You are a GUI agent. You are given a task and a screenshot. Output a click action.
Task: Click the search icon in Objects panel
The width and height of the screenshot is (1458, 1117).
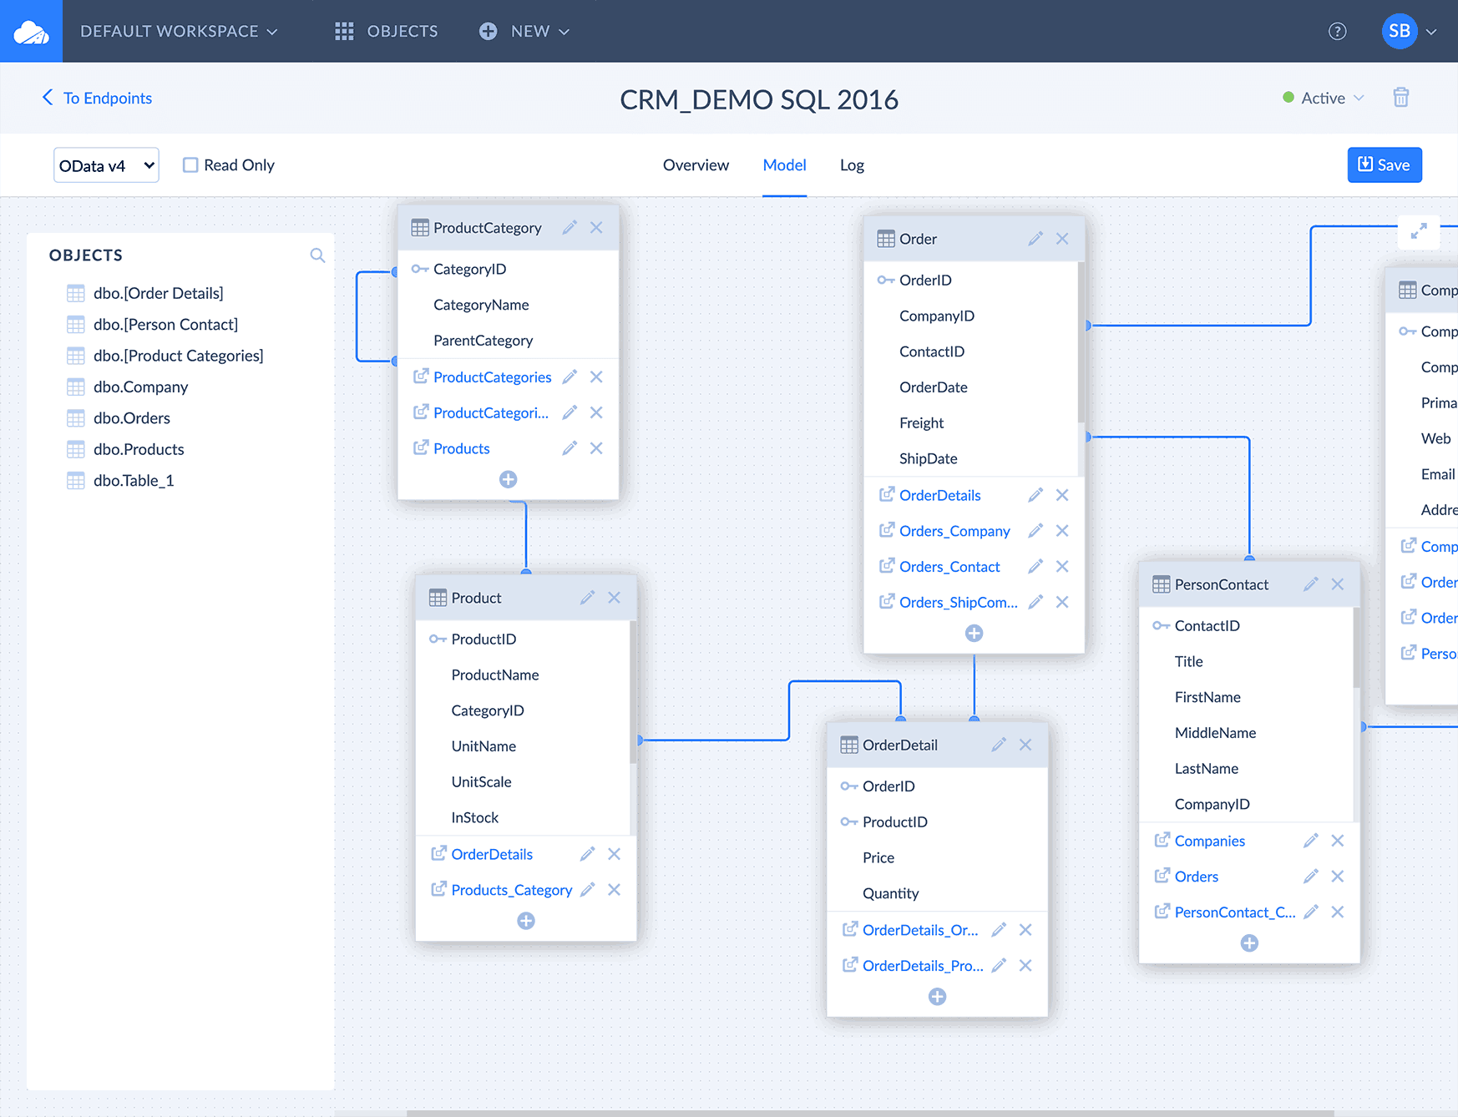(317, 255)
